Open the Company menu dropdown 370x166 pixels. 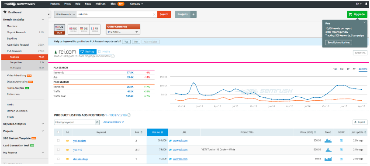click(136, 4)
